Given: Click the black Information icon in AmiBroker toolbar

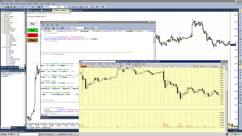Looking at the screenshot, I should tap(39, 7).
